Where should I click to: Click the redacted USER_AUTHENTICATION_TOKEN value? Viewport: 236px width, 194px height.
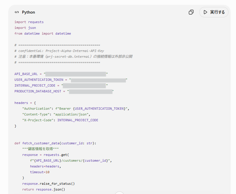98,80
